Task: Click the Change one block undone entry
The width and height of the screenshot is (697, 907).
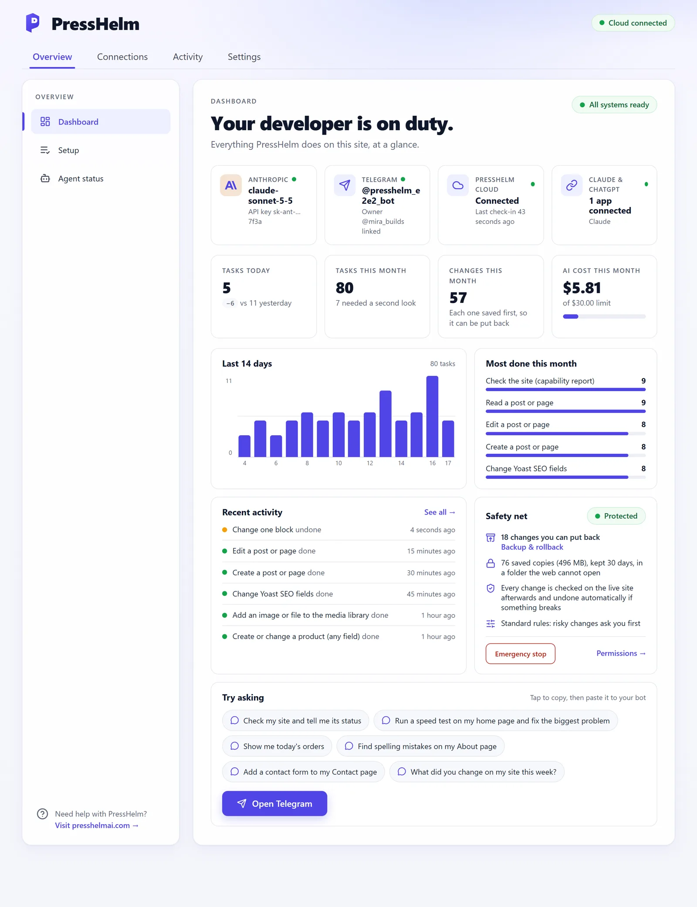Action: [x=338, y=530]
